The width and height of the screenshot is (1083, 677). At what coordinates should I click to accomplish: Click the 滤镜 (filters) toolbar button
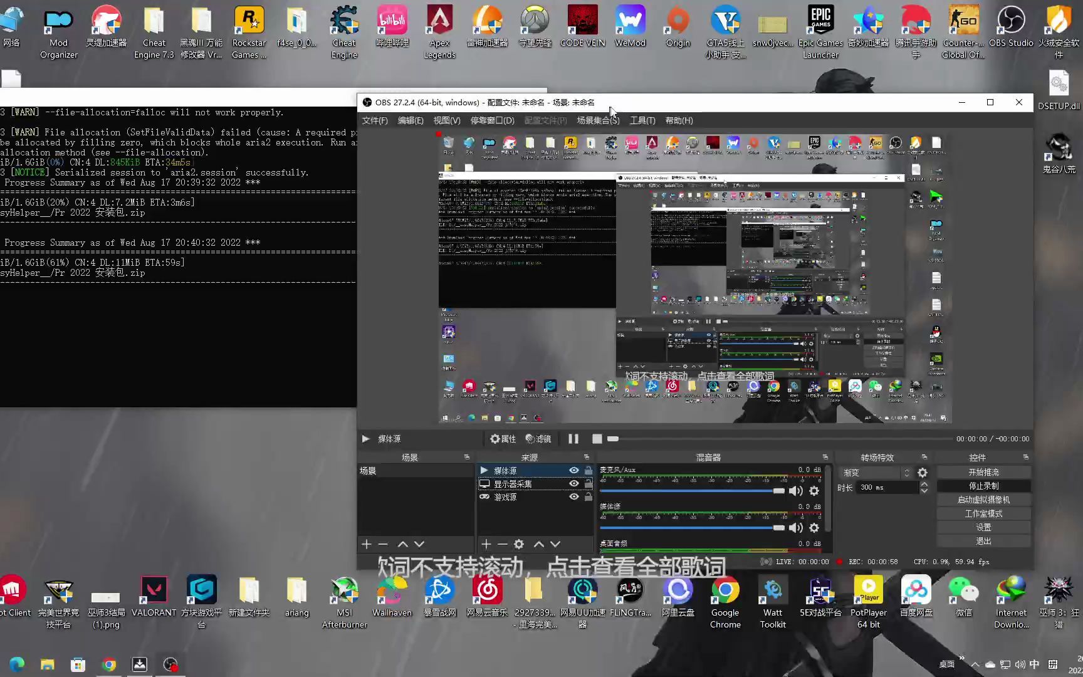click(x=538, y=439)
